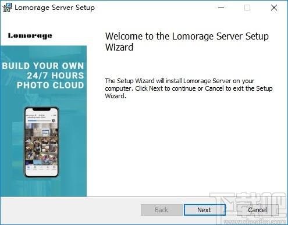Screen dimensions: 288x225
Task: Click the greyed-out maximize window button
Action: point(247,8)
